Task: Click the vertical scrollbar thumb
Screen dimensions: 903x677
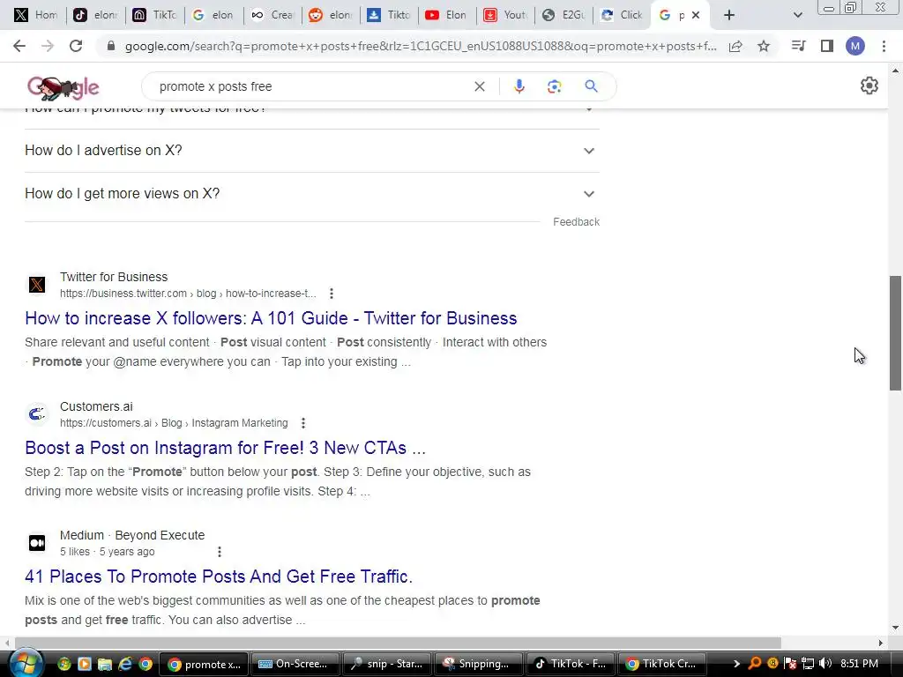Action: pyautogui.click(x=895, y=333)
